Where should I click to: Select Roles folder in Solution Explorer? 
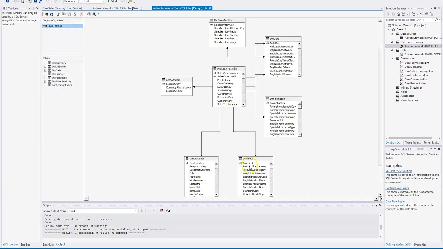point(404,92)
